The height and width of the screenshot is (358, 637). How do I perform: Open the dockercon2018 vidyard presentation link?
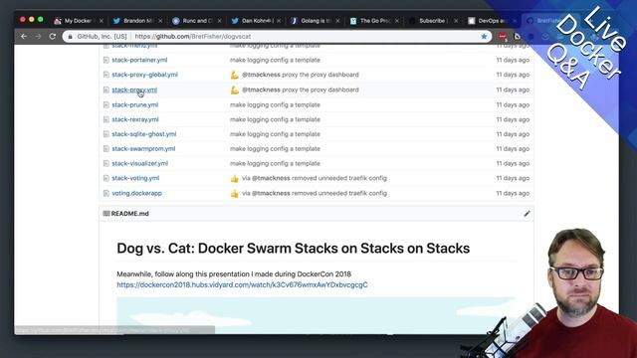[242, 285]
